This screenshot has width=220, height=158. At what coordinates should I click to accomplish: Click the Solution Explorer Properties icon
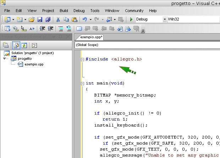[6, 45]
